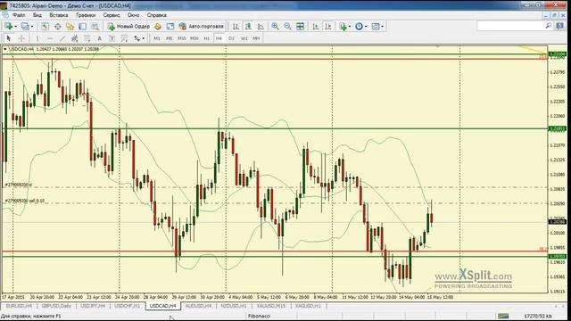Switch timeframe to MN
The width and height of the screenshot is (571, 321).
[x=256, y=38]
